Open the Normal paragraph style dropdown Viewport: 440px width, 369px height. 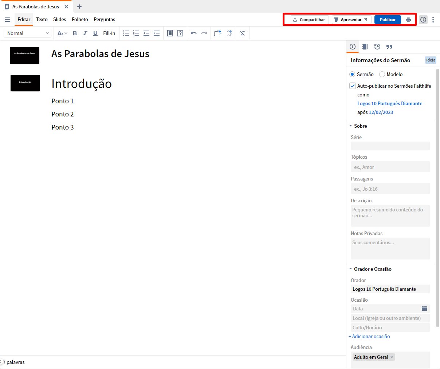tap(28, 33)
